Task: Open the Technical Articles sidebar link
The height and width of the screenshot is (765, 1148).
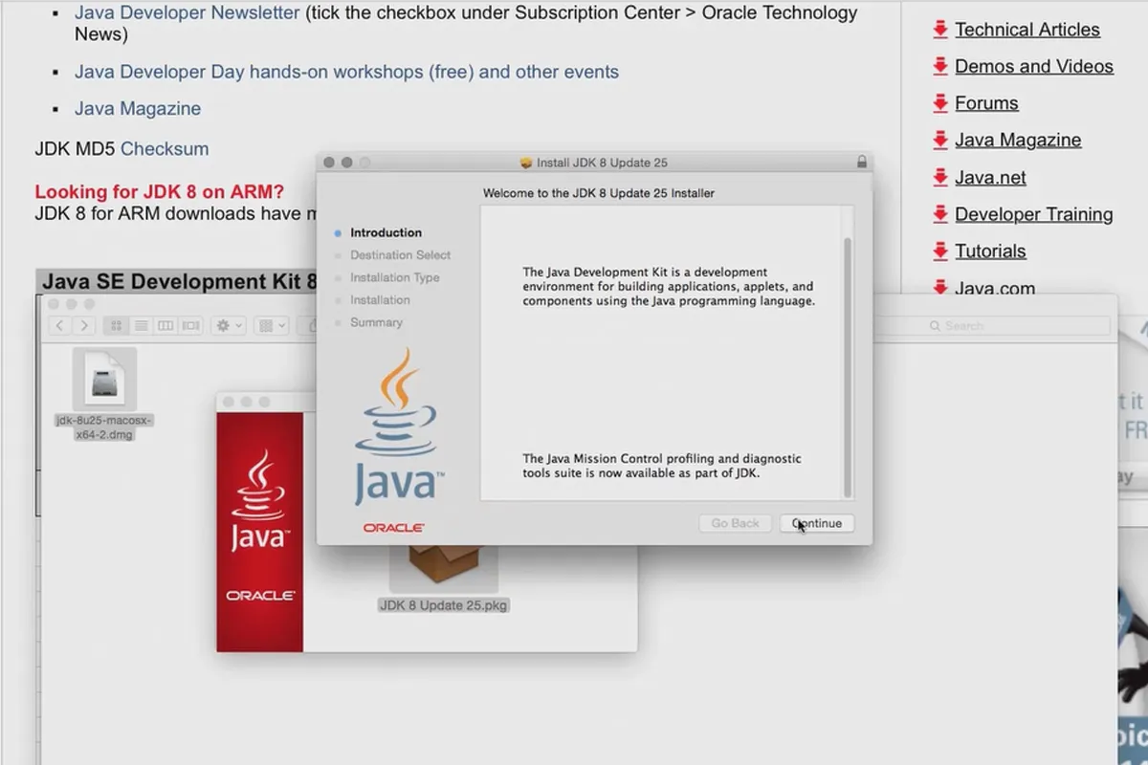Action: tap(1027, 30)
